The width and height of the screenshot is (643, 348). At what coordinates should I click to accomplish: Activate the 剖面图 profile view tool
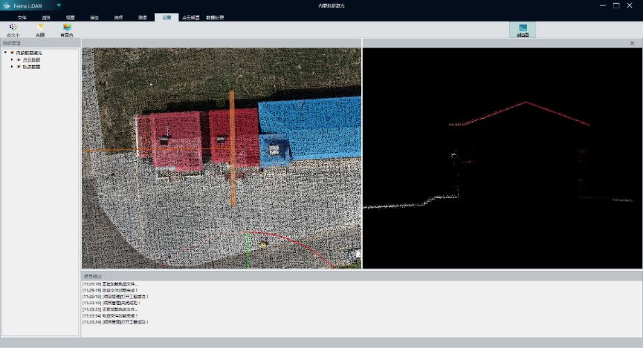(x=523, y=30)
